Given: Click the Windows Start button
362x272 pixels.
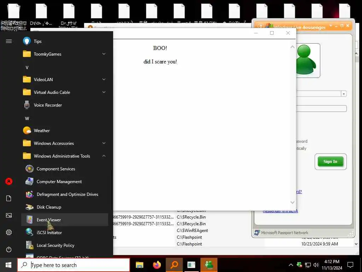Looking at the screenshot, I should pos(8,265).
